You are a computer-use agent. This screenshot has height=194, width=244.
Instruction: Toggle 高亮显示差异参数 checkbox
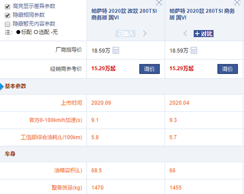click(x=7, y=7)
